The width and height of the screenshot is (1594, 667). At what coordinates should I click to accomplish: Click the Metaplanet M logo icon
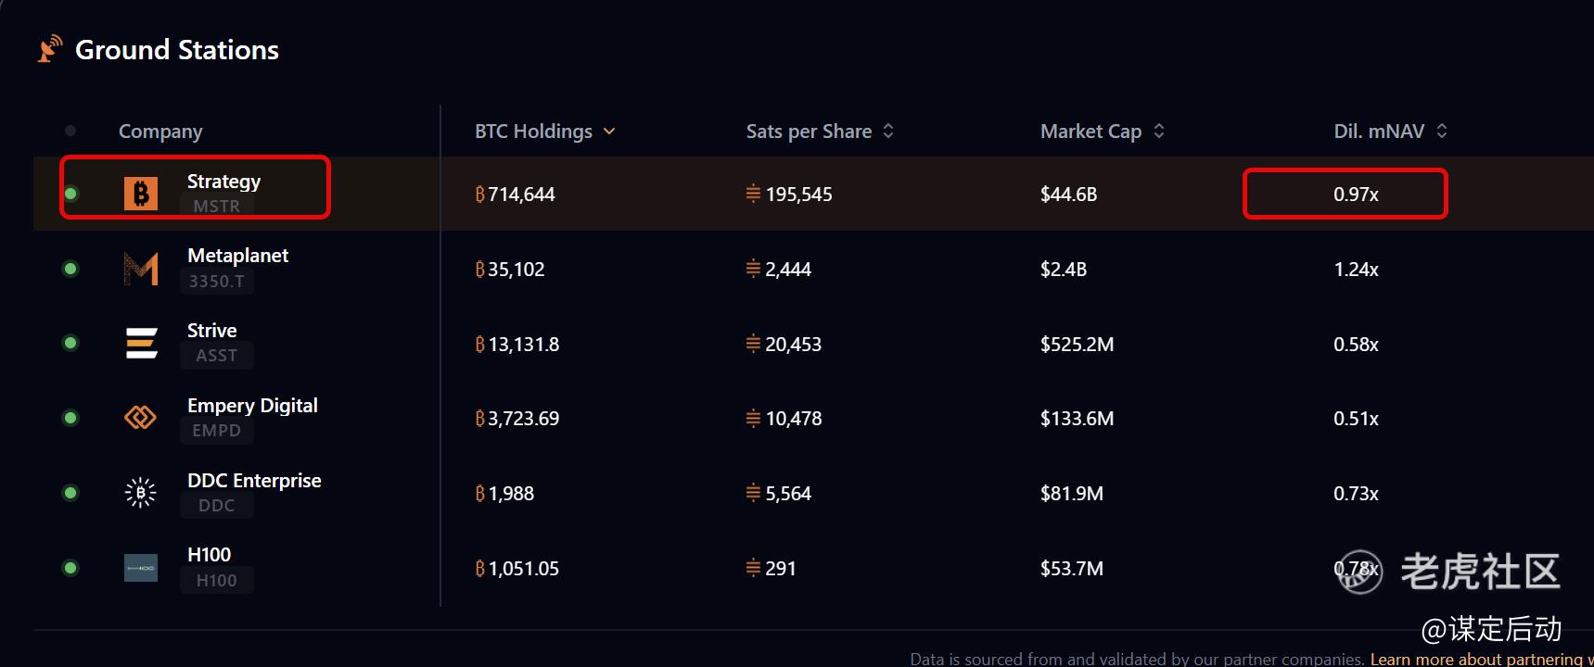coord(141,269)
